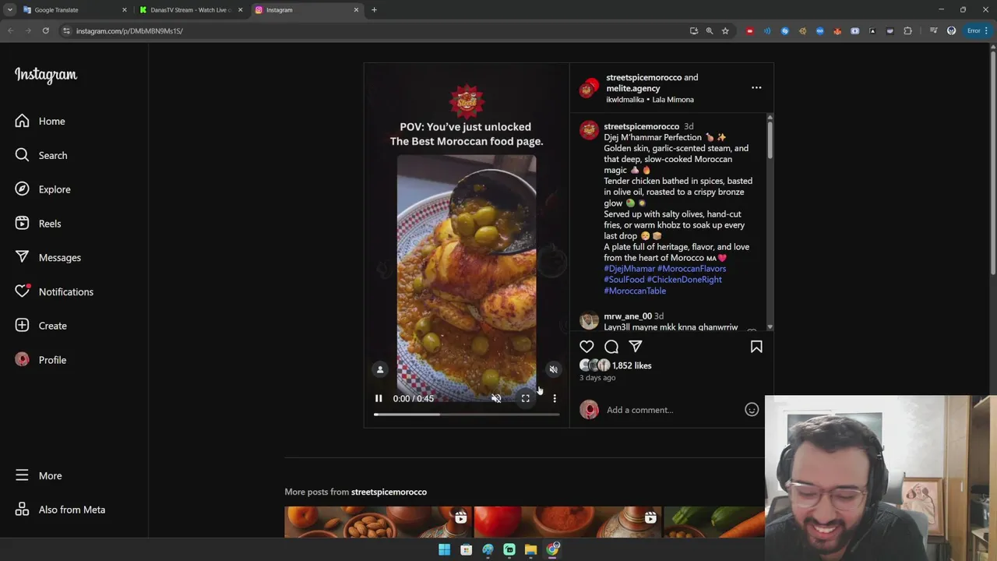
Task: Open a new browser tab
Action: (374, 10)
